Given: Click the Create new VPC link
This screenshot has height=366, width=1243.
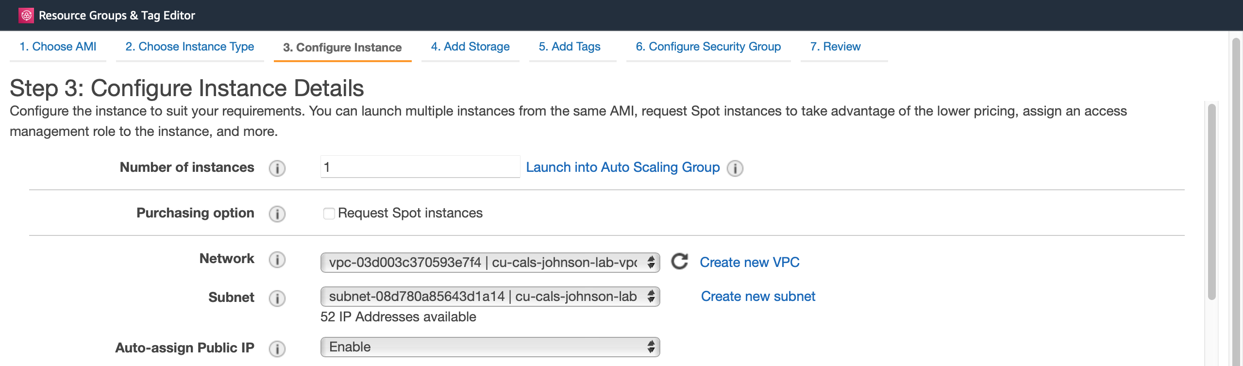Looking at the screenshot, I should point(750,263).
